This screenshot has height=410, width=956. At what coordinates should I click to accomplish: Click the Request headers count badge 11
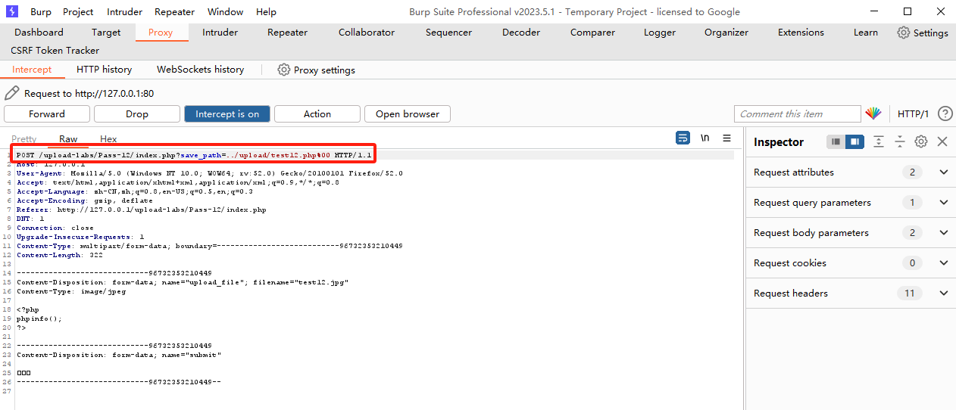click(x=909, y=294)
